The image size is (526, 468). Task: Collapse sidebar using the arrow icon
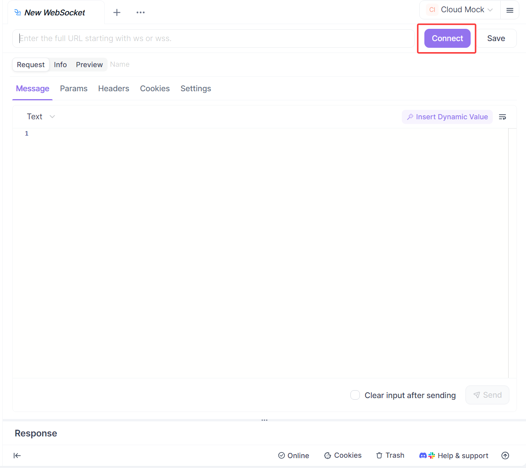17,455
